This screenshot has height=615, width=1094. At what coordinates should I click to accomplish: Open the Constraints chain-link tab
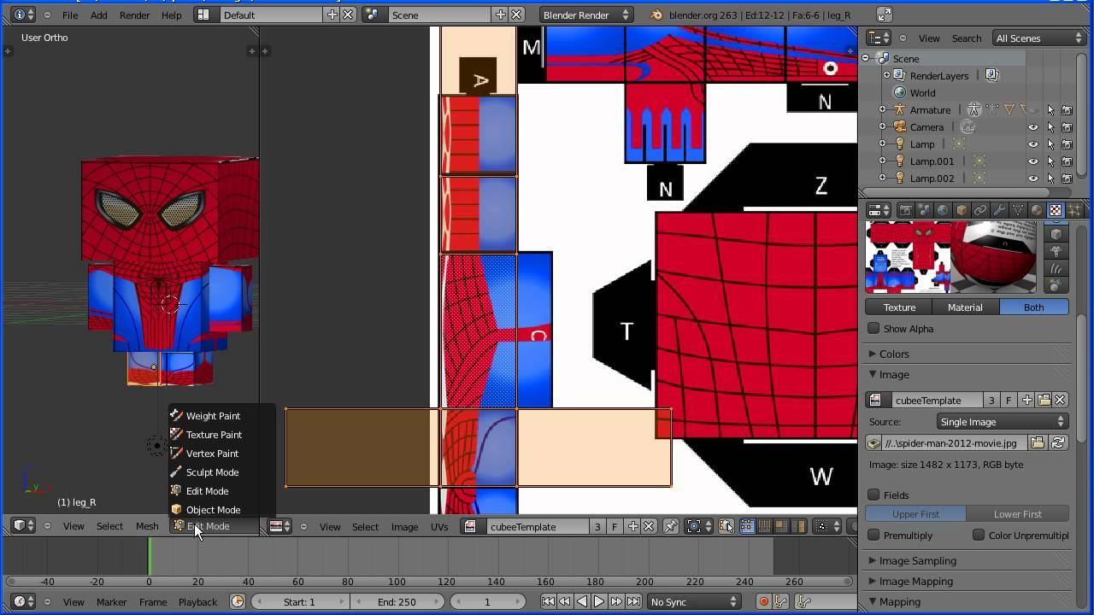tap(980, 210)
